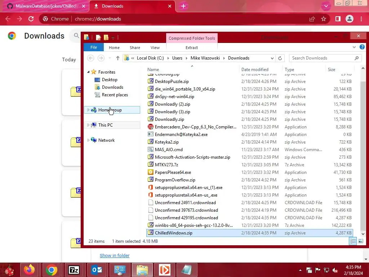Expand the Homegroup tree node
369x277 pixels.
click(x=88, y=110)
